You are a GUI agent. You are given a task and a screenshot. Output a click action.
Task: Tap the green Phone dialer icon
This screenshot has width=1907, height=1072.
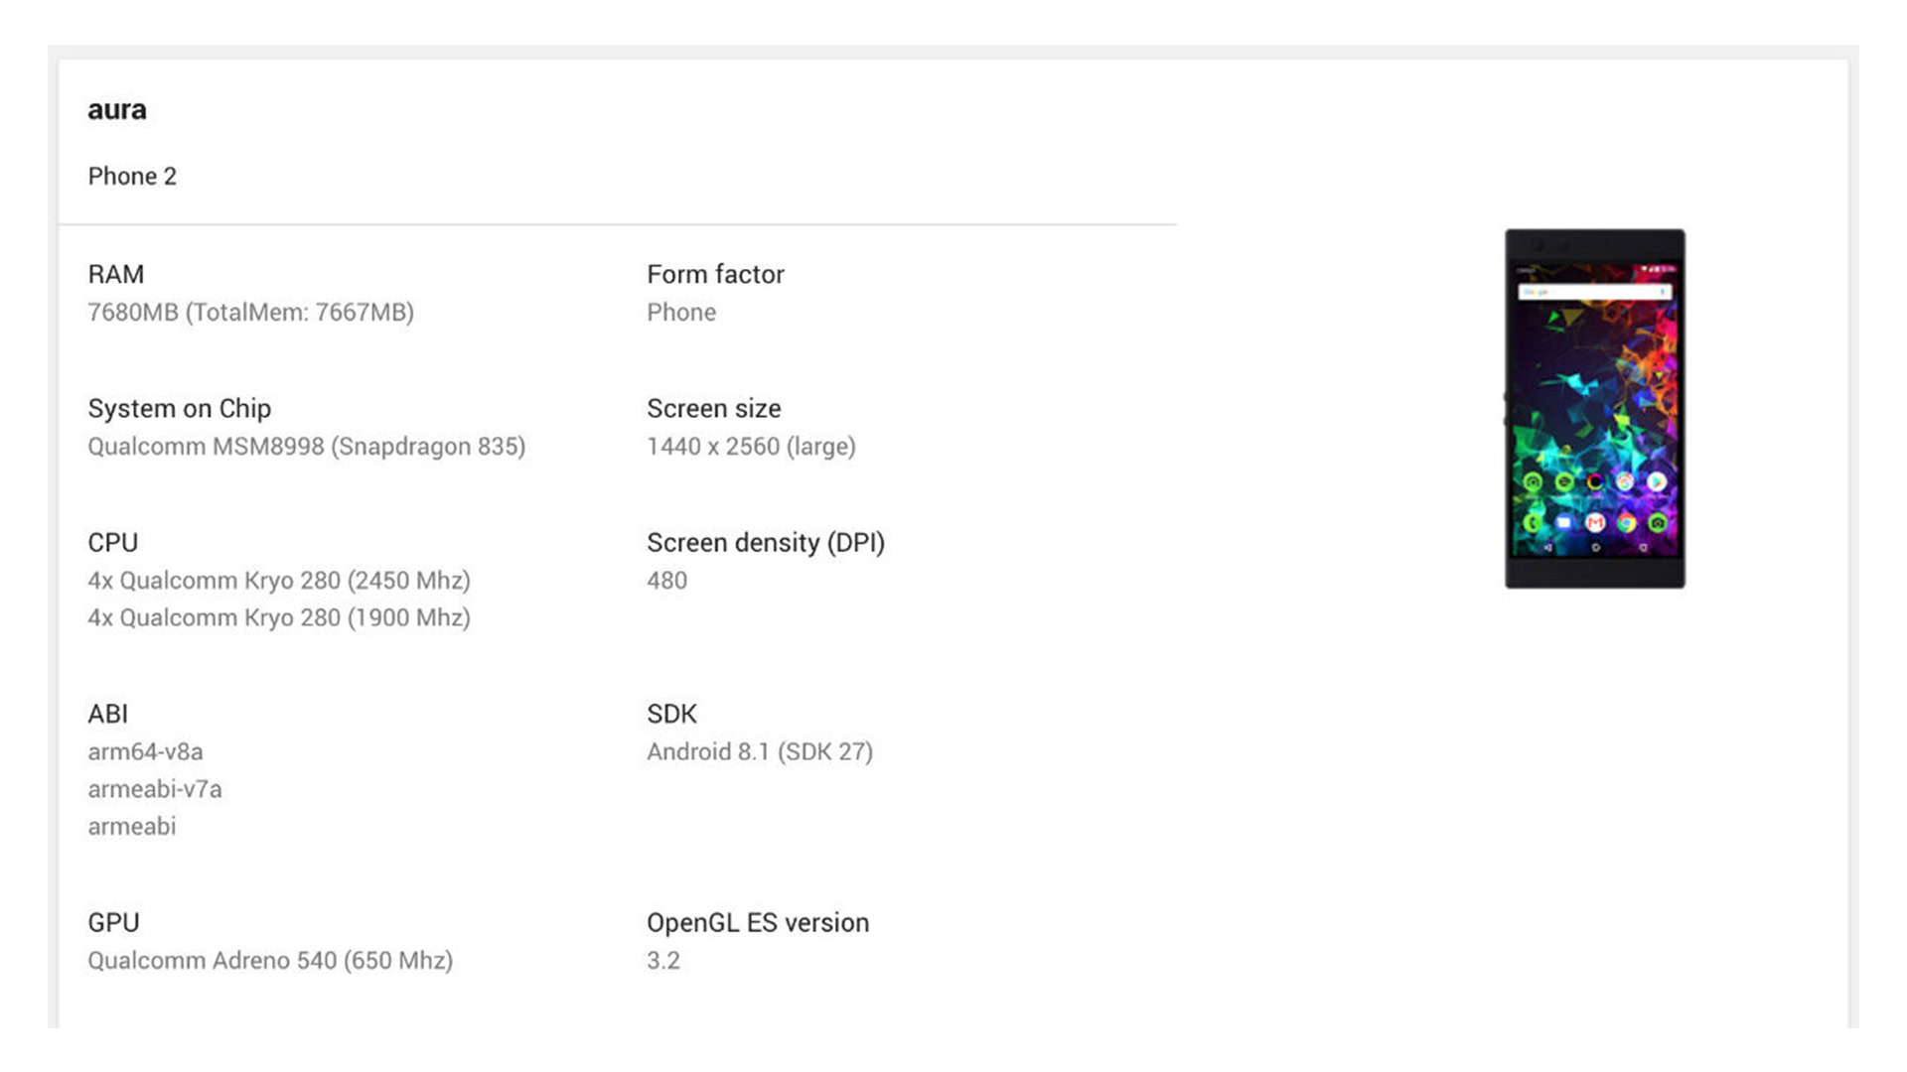1533,523
